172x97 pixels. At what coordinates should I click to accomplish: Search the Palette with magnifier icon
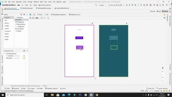click(x=21, y=15)
